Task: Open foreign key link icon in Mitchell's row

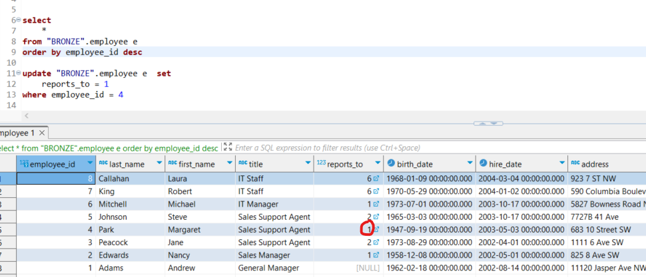Action: coord(376,204)
